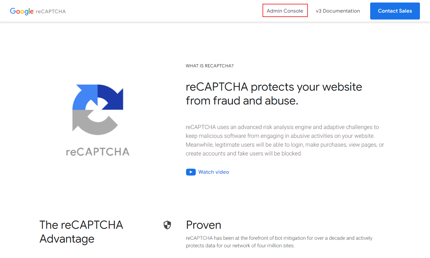Click the paragraph about risk analysis engine
430x258 pixels.
(x=285, y=140)
